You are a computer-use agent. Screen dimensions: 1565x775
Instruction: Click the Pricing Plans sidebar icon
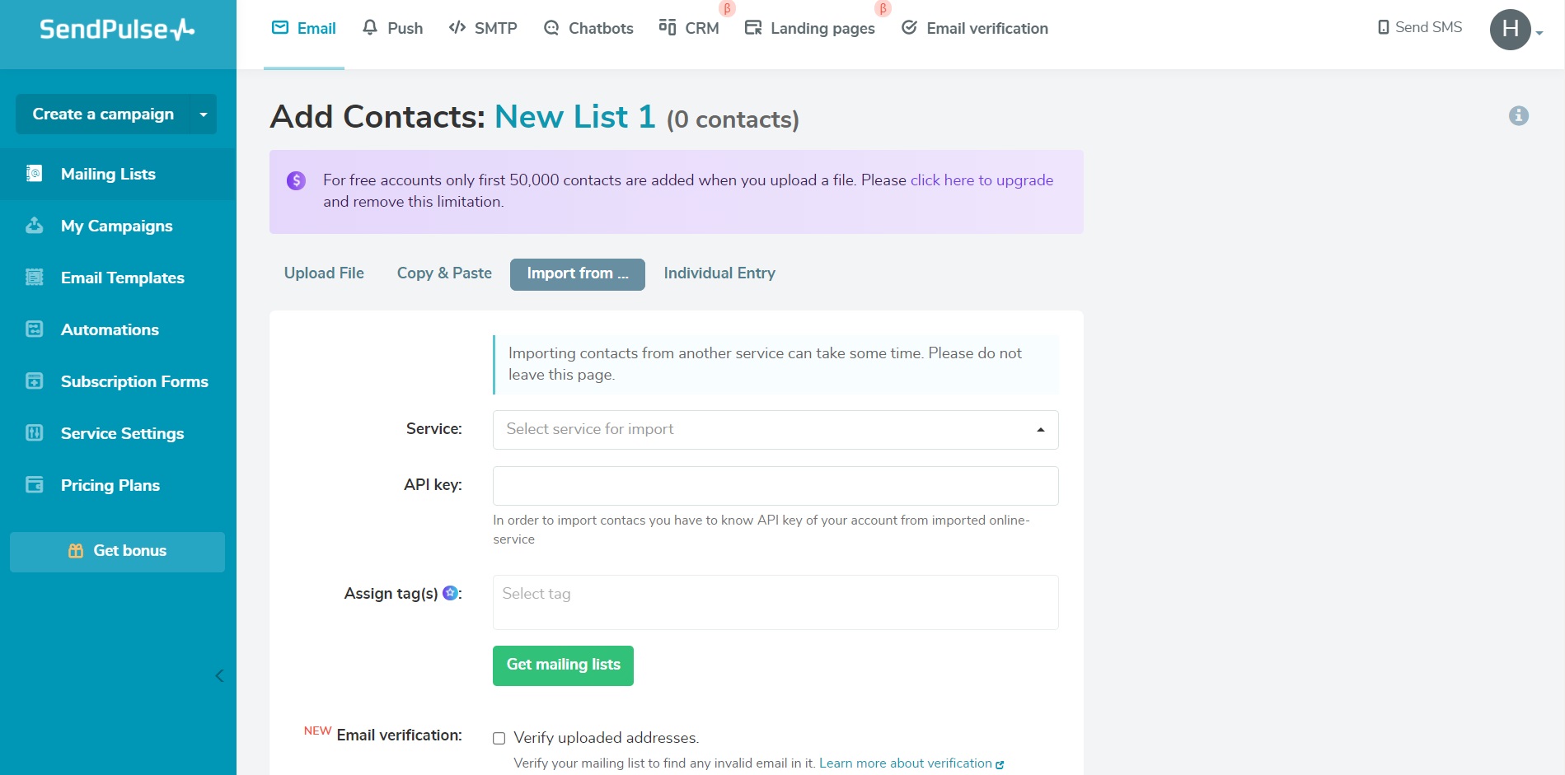point(35,485)
